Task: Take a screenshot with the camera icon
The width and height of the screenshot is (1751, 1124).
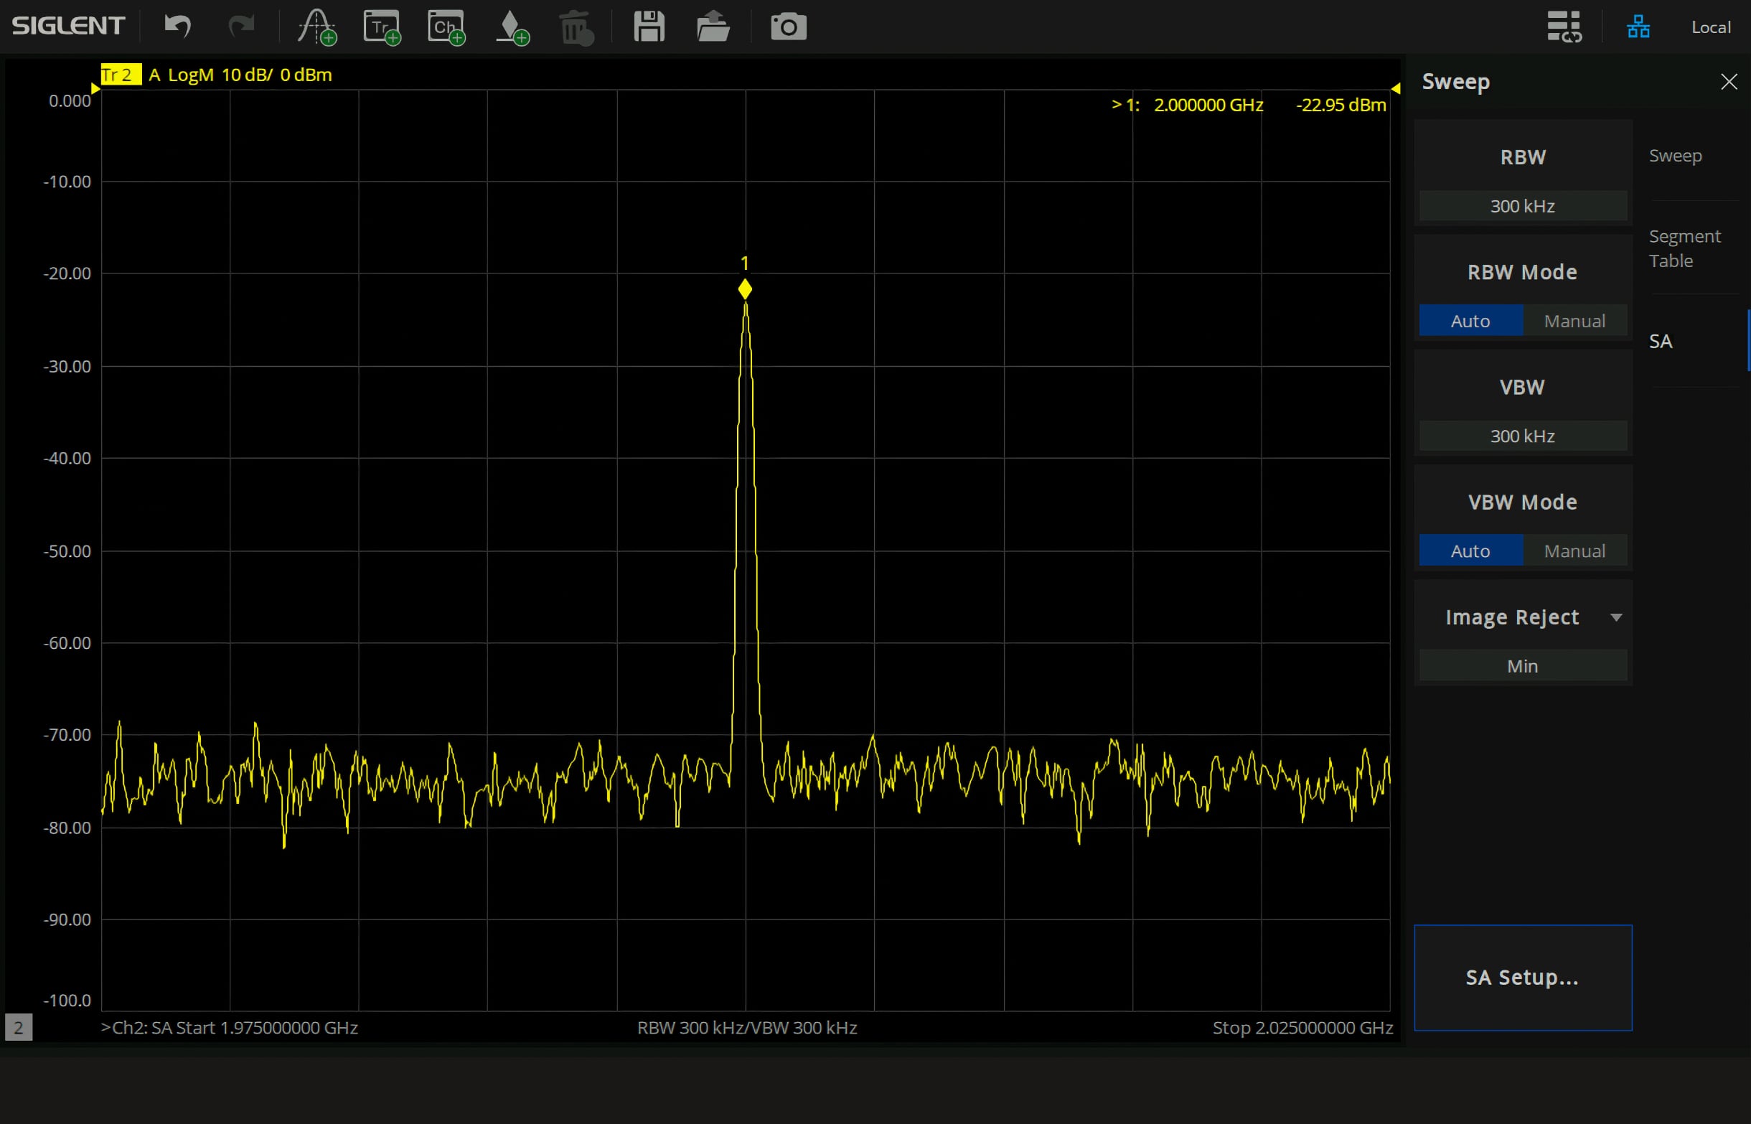Action: (789, 27)
